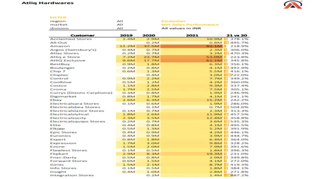
Task: Select the market filter label
Action: [58, 24]
